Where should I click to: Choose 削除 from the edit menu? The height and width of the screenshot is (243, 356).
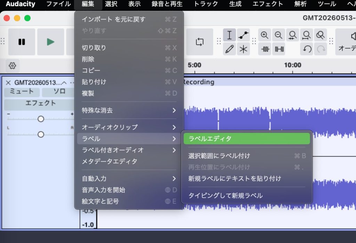tap(129, 59)
